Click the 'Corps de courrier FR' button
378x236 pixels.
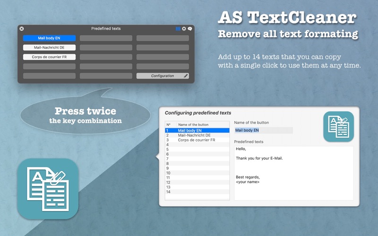click(49, 57)
